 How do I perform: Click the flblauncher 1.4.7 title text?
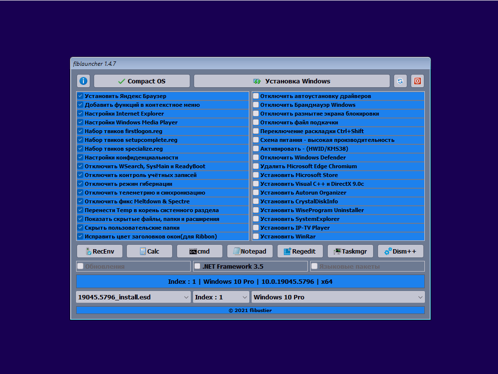coord(94,63)
